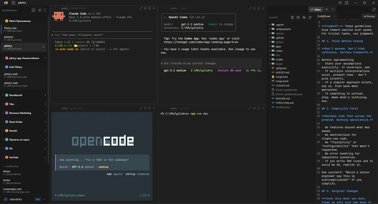Split the Codex pane vertically
The image size is (378, 204).
pos(254,8)
